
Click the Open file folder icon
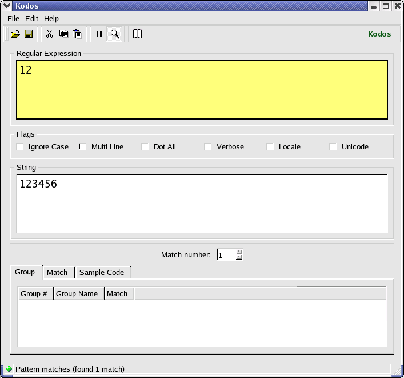15,34
